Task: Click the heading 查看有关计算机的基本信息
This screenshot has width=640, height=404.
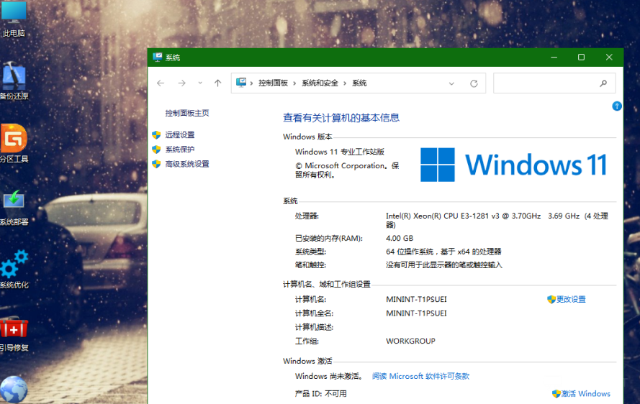Action: [x=341, y=118]
